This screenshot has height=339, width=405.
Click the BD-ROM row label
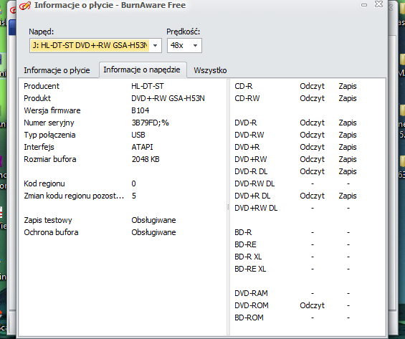[x=249, y=317]
